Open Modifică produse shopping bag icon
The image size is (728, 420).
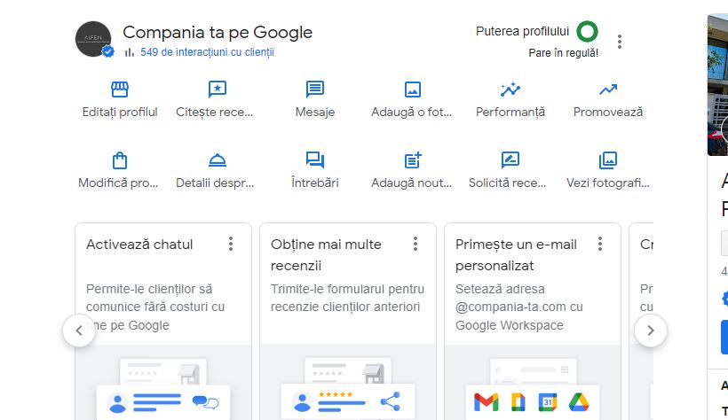[120, 160]
